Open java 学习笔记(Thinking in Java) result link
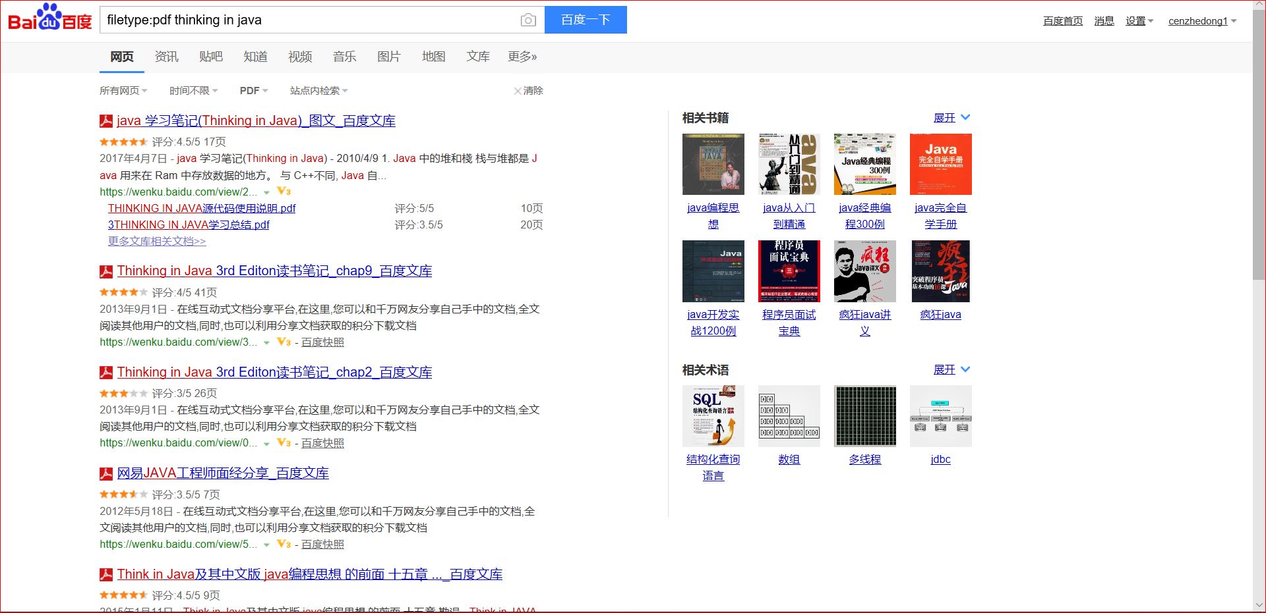 coord(256,121)
